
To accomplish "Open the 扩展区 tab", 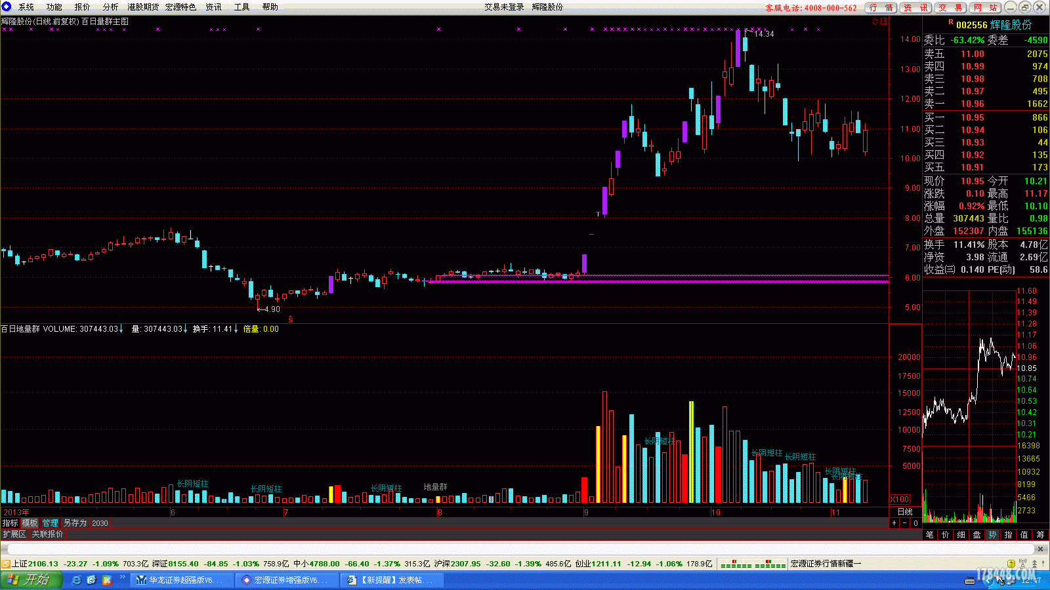I will point(14,534).
